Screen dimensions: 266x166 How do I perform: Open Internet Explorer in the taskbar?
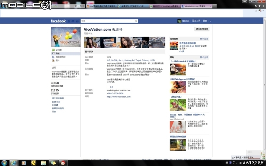coord(13,163)
